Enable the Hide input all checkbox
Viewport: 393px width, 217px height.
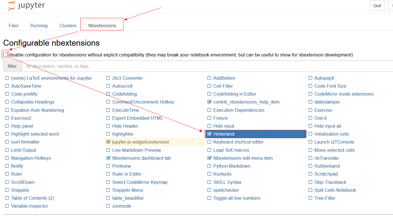(311, 126)
